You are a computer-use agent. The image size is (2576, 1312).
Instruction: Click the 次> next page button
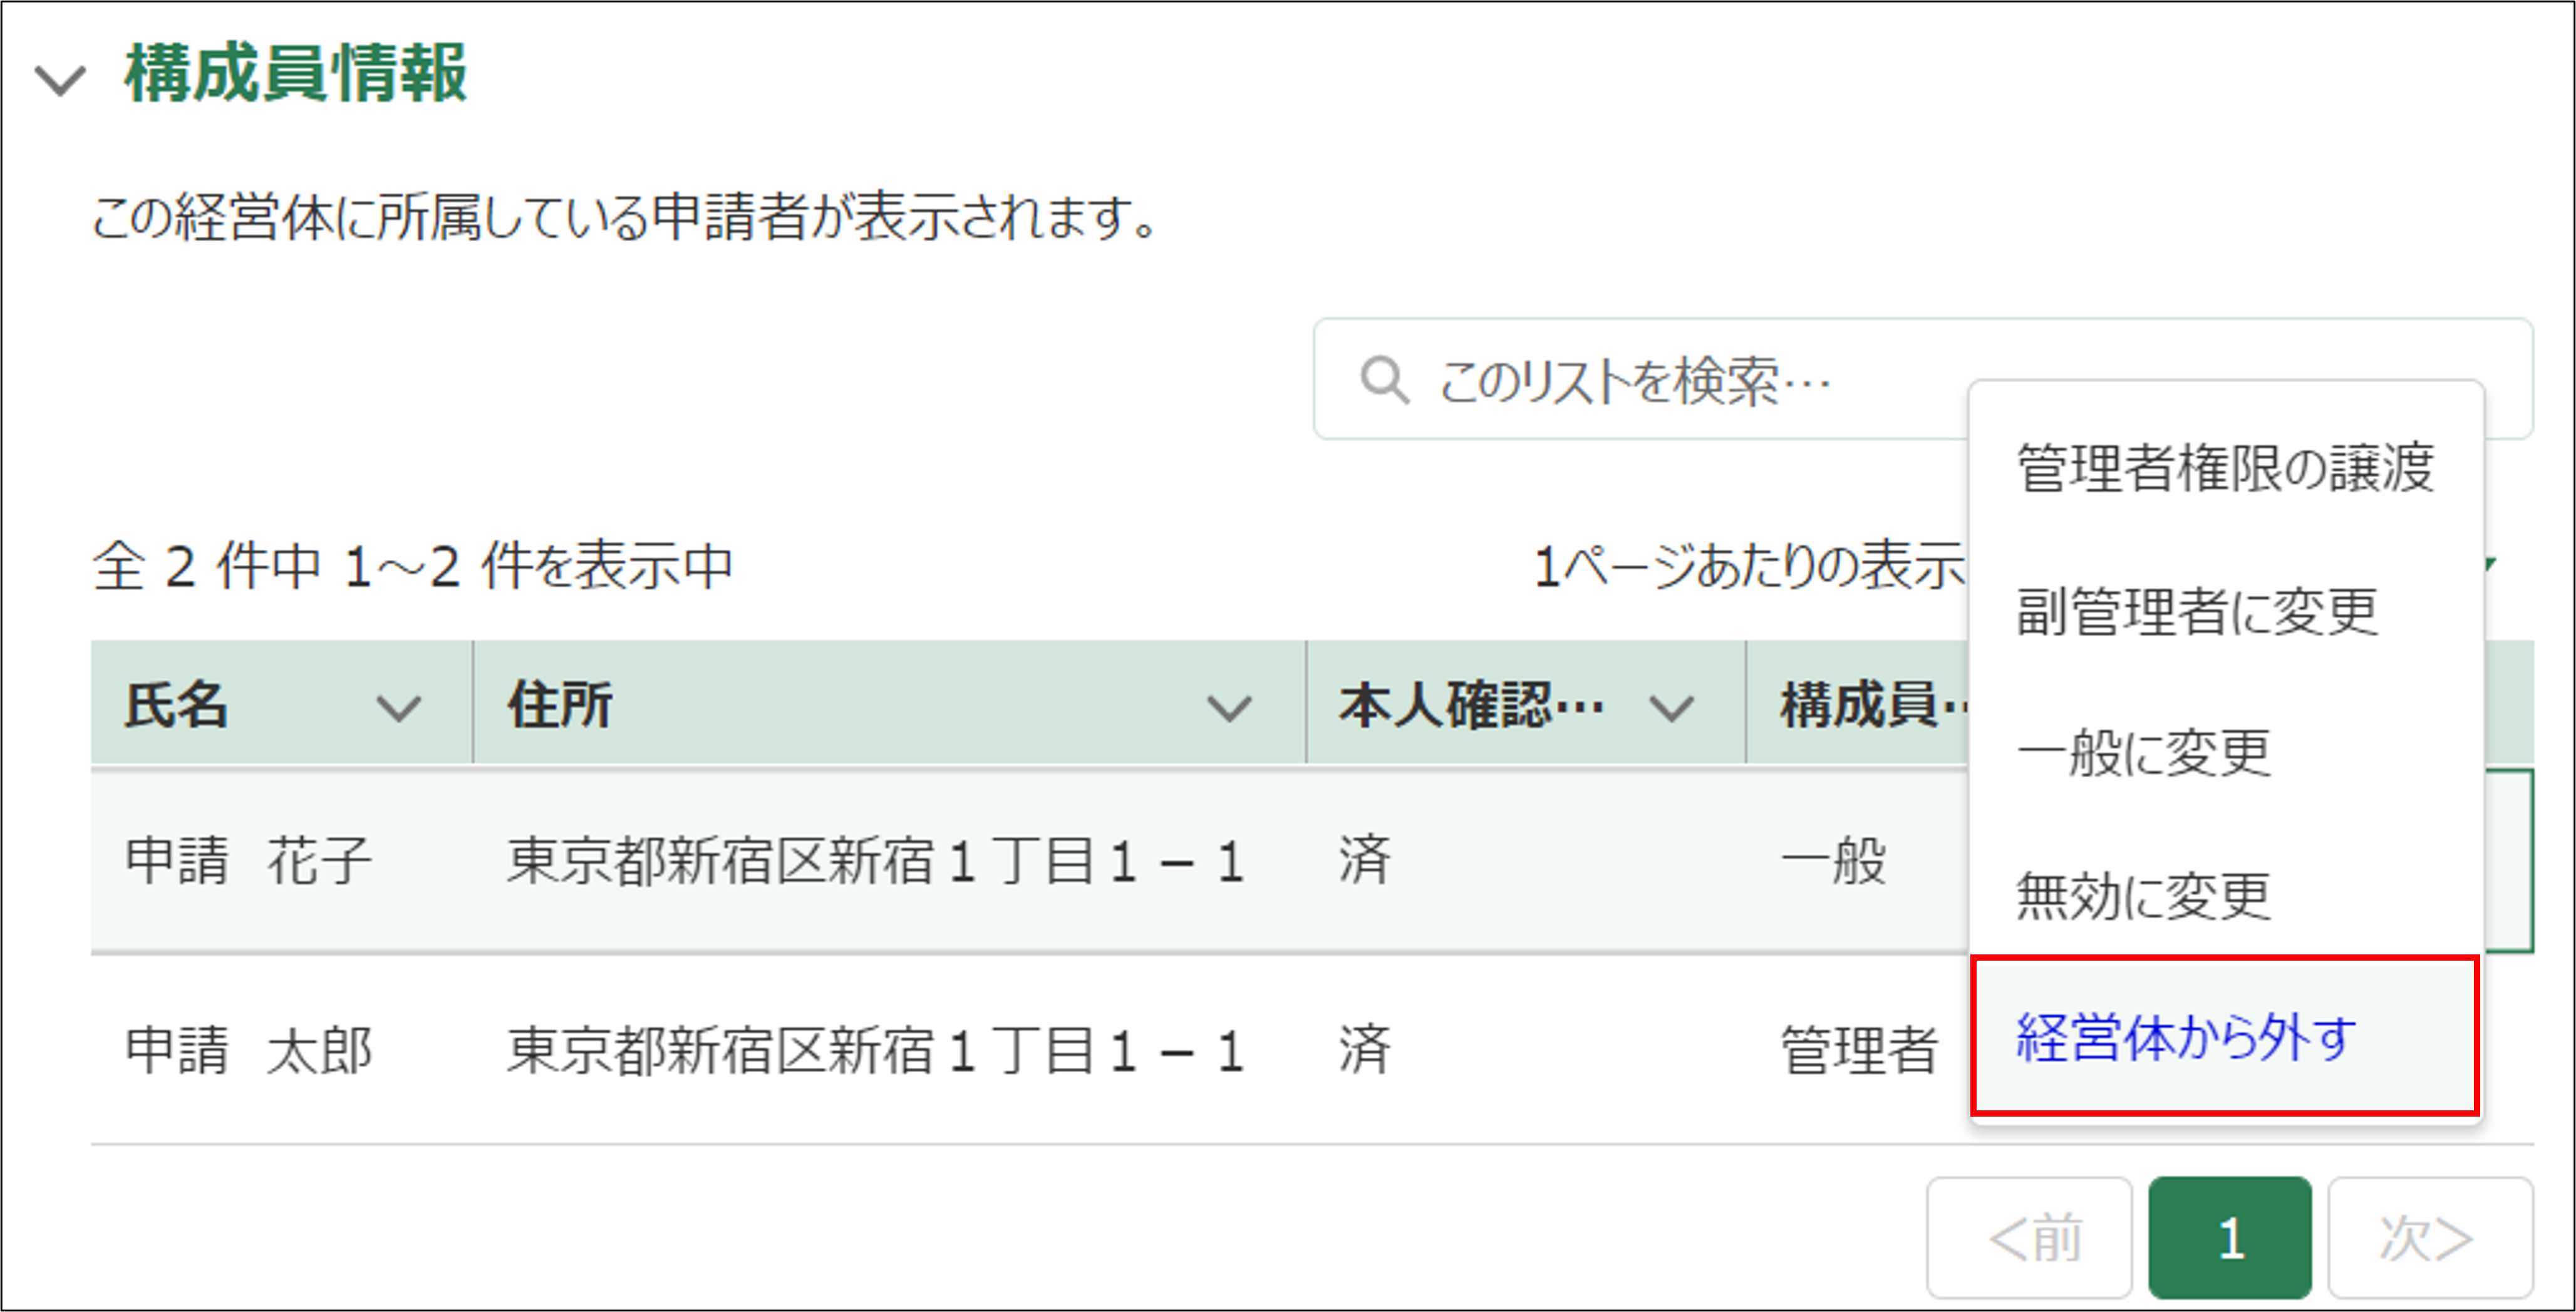tap(2430, 1238)
